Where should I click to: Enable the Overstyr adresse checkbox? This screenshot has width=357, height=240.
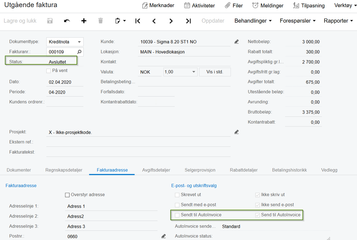click(x=67, y=195)
